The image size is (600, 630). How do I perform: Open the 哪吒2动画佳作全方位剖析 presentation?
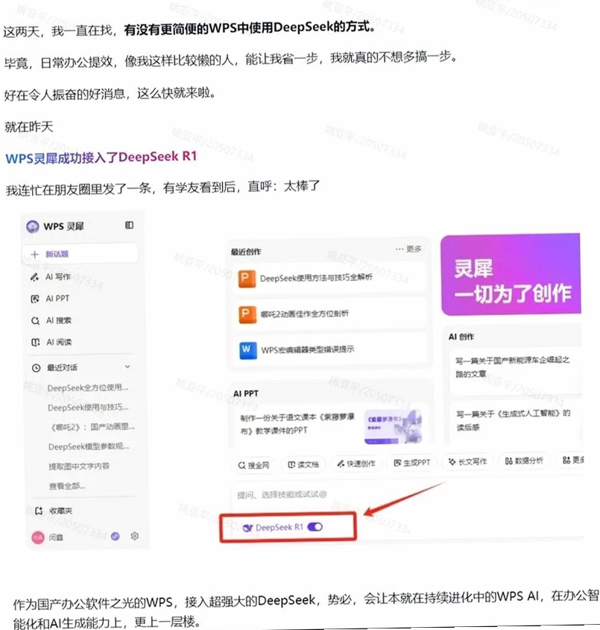coord(329,314)
